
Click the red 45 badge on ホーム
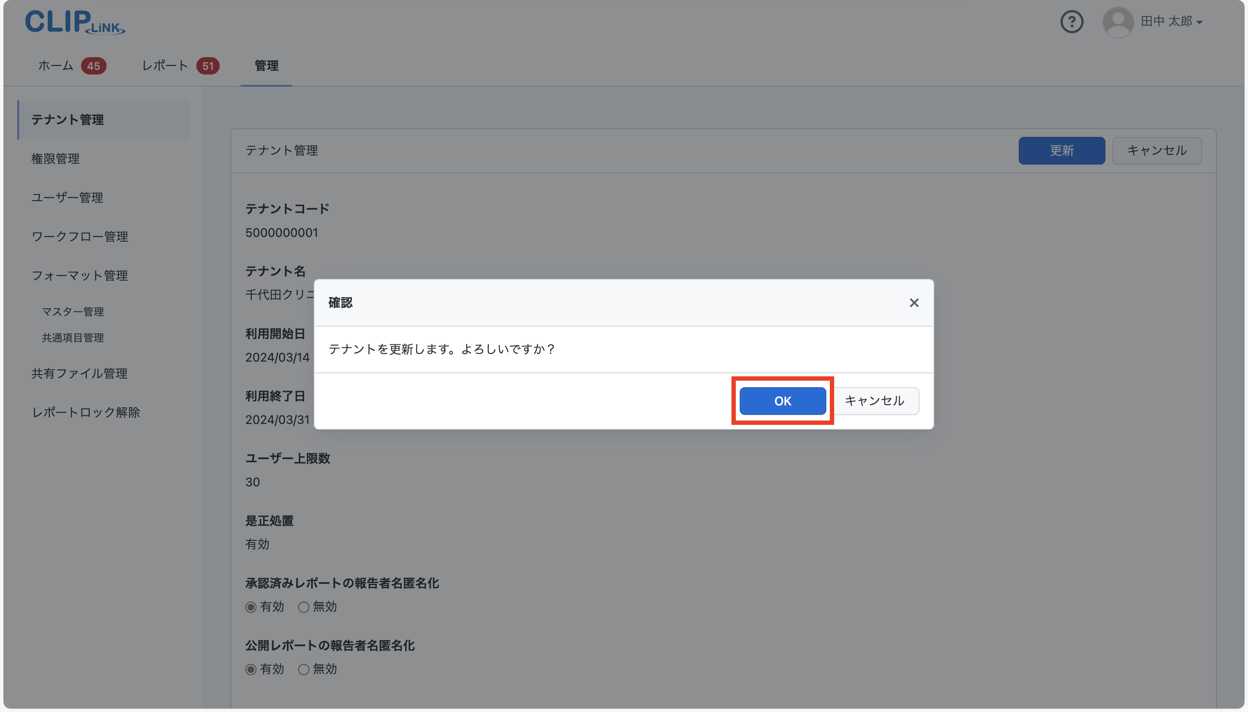tap(94, 66)
